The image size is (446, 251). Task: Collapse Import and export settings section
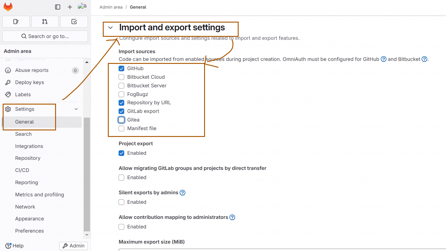point(111,28)
